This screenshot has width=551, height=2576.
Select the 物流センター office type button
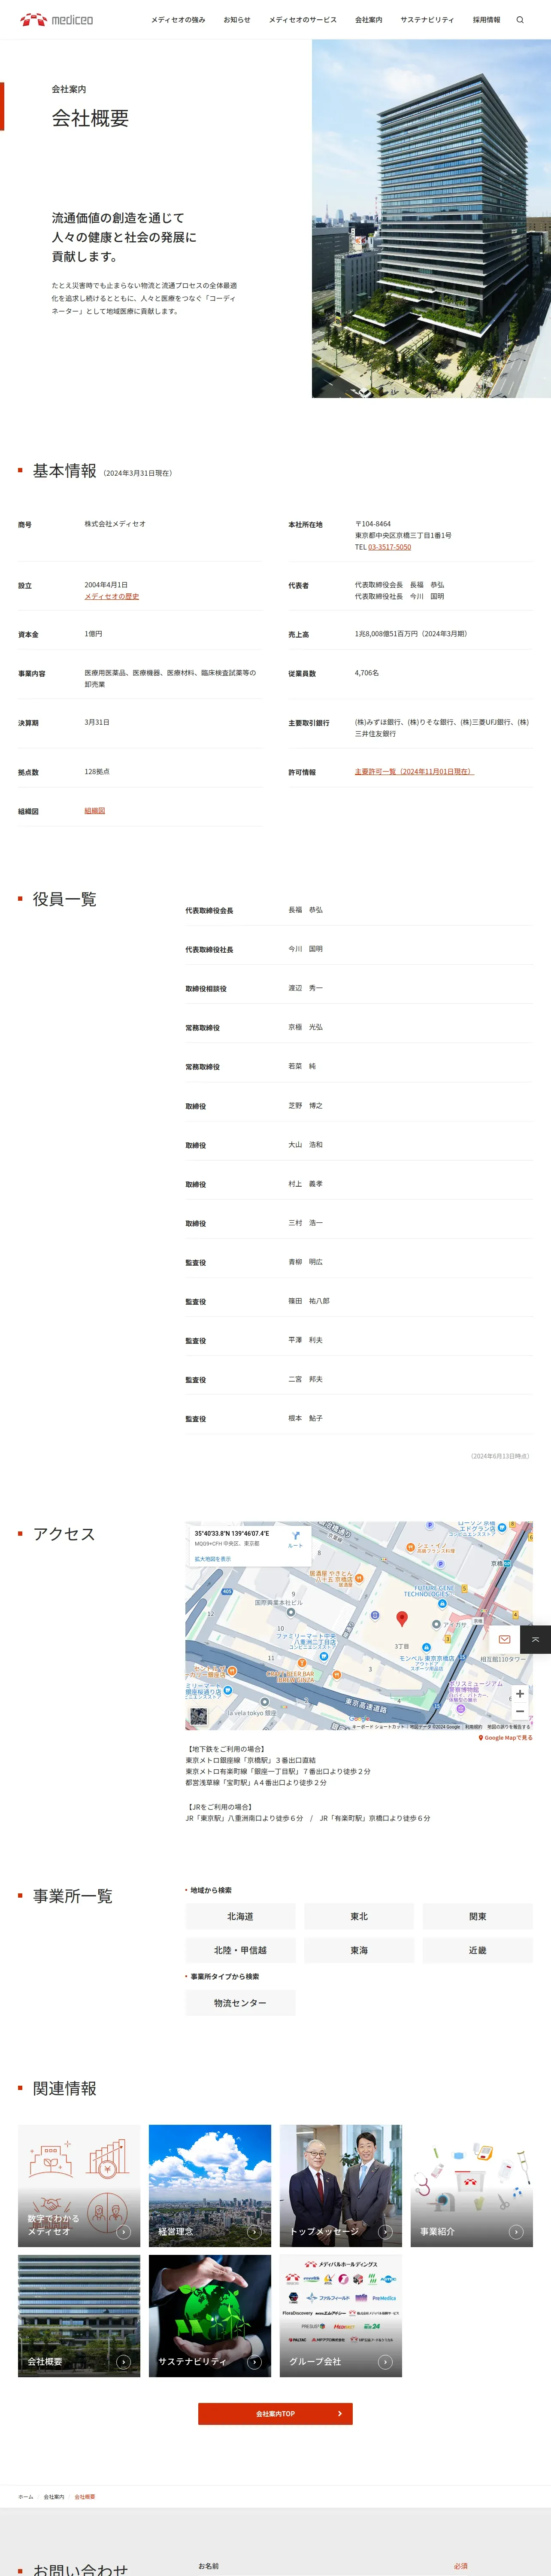(240, 2003)
